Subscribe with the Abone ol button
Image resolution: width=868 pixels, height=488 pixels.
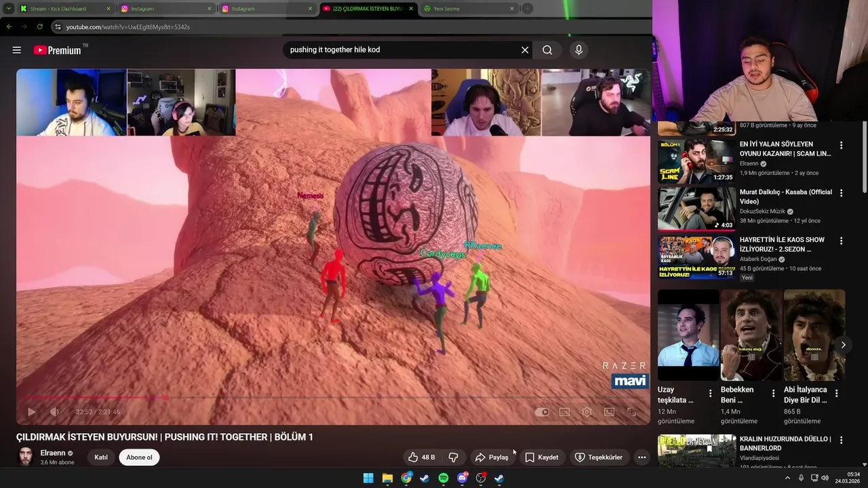point(139,457)
